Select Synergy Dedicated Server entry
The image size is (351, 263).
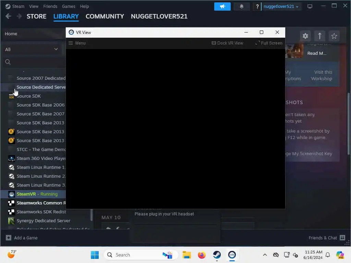pyautogui.click(x=39, y=221)
